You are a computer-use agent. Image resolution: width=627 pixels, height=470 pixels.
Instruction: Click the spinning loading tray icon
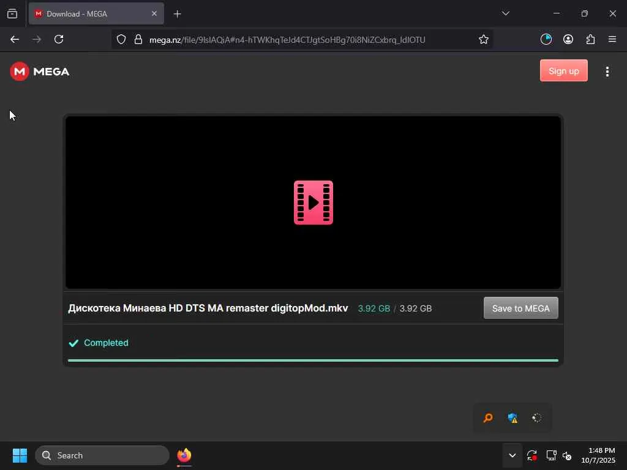pyautogui.click(x=536, y=417)
